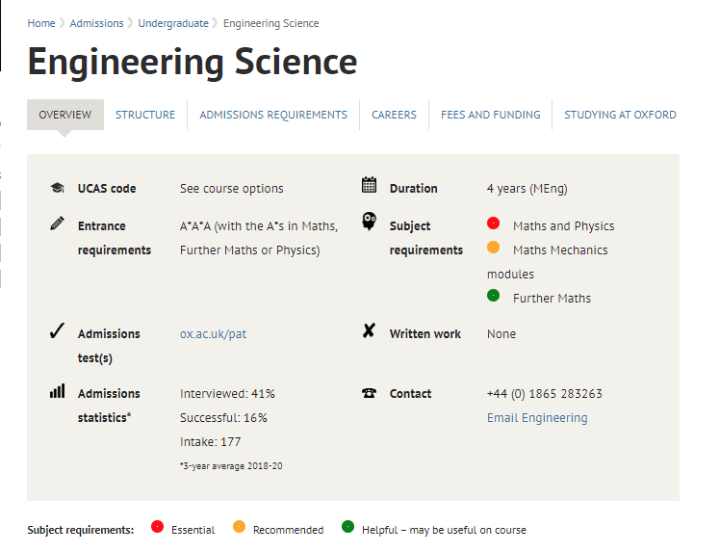
Task: Open the Undergraduate breadcrumb link
Action: (173, 23)
